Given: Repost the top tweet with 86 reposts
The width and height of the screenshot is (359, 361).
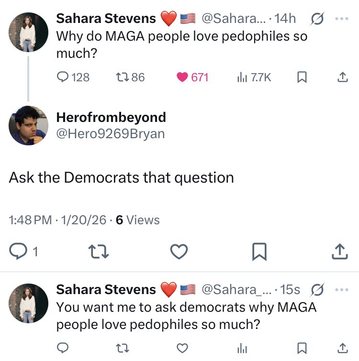Looking at the screenshot, I should 123,77.
